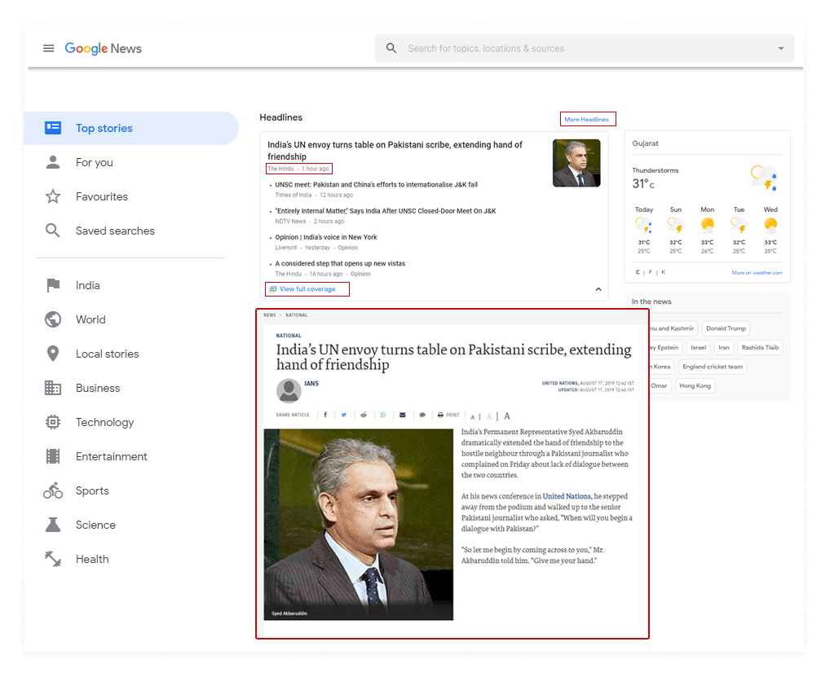Click the Favourites star icon
821x677 pixels.
coord(53,196)
